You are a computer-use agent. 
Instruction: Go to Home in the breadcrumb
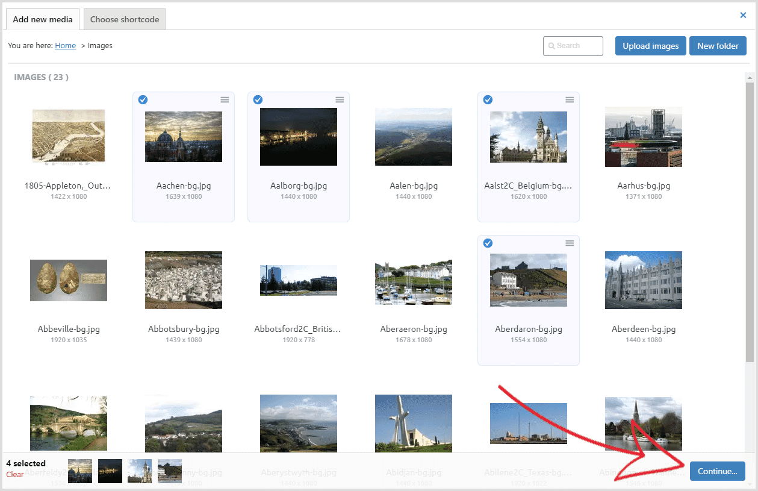click(66, 45)
